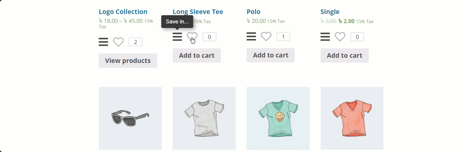Save Long Sleeve Tee with heart icon
This screenshot has height=152, width=471.
(192, 37)
